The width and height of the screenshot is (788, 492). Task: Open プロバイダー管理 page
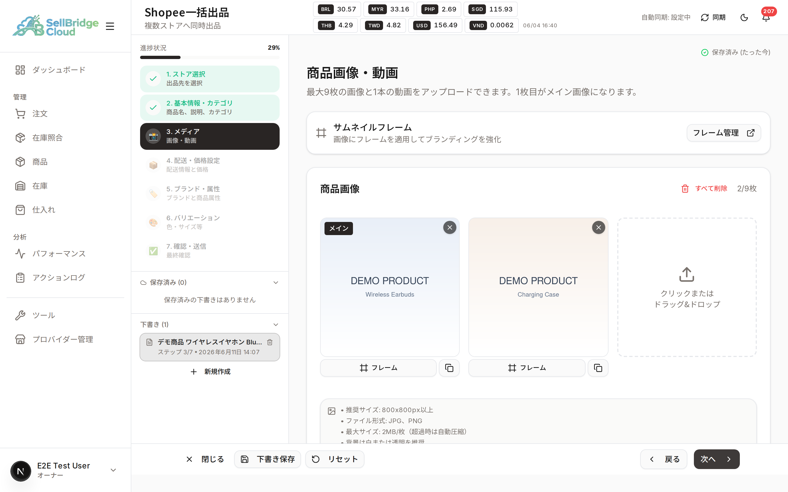pos(65,339)
